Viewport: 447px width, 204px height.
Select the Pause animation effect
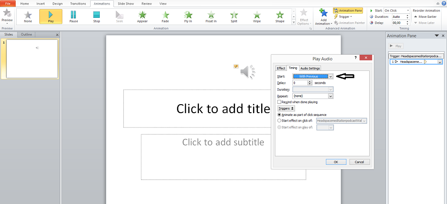click(74, 16)
